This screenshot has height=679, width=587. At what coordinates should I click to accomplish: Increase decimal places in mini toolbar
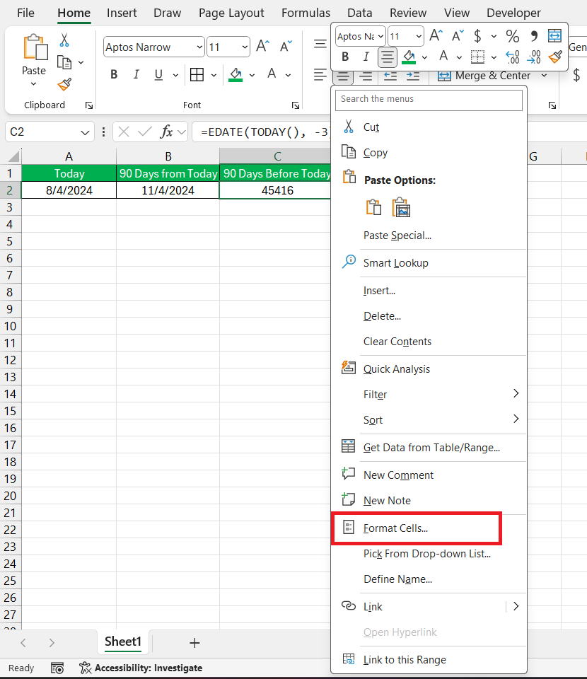513,57
